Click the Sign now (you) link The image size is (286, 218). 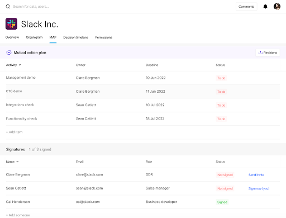(x=259, y=188)
